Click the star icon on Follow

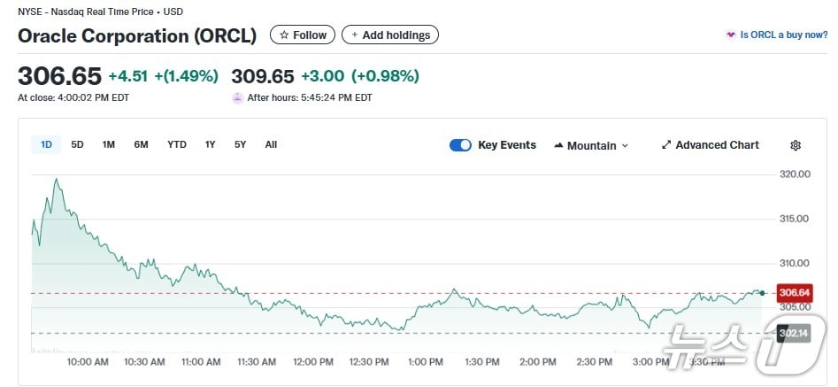[284, 35]
